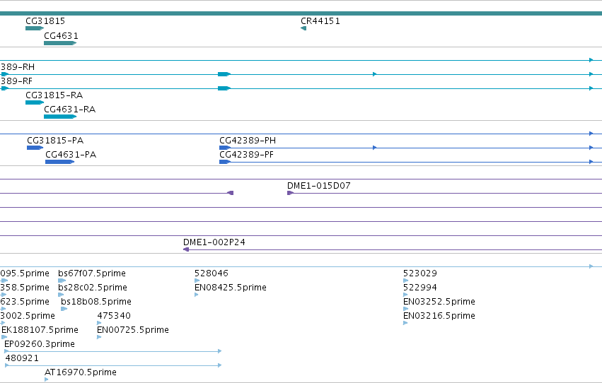The image size is (602, 383).
Task: Click the 389-RH transcript label
Action: [18, 67]
